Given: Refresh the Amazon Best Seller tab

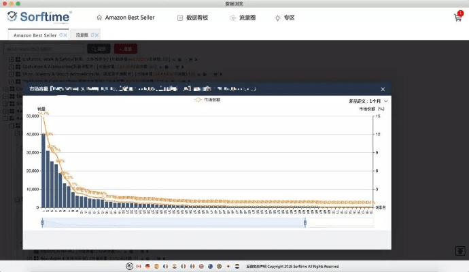Looking at the screenshot, I should click(x=61, y=35).
